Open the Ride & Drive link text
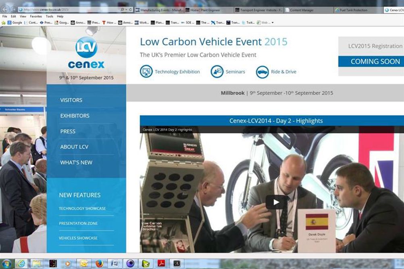 pyautogui.click(x=283, y=72)
